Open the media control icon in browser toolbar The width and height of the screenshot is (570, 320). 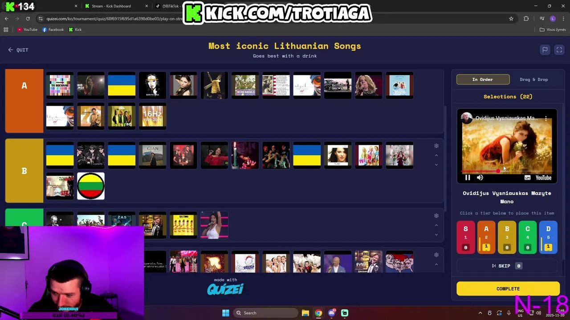click(542, 19)
